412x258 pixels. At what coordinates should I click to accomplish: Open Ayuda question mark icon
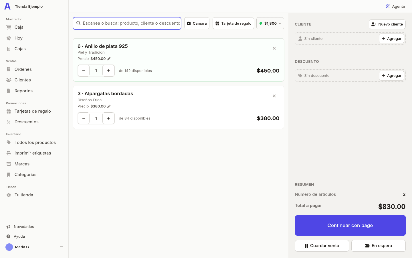click(x=8, y=236)
